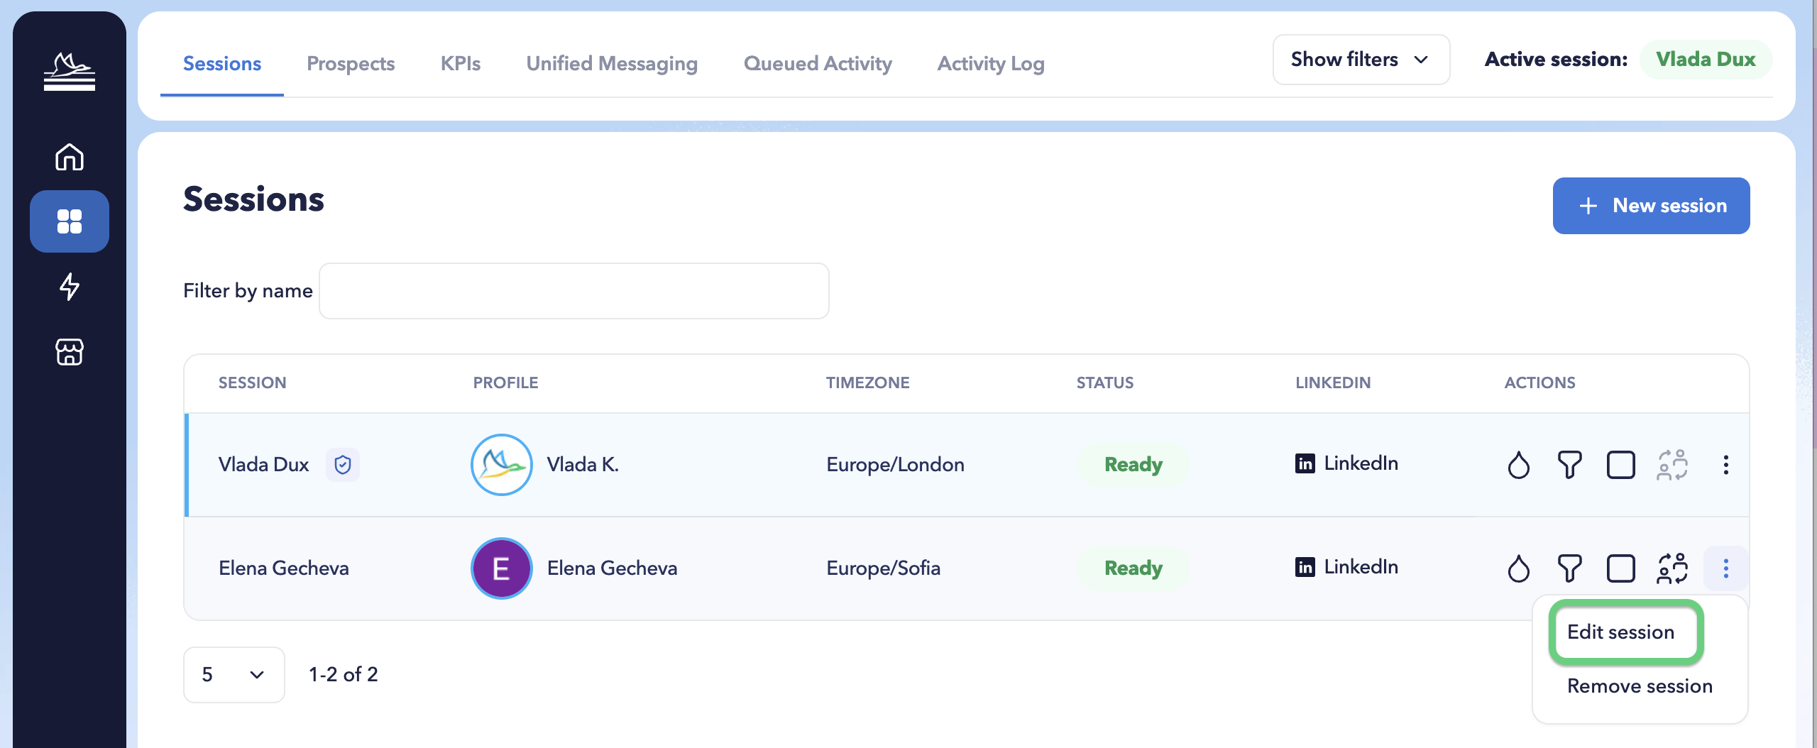
Task: Focus the Filter by name input
Action: (x=573, y=291)
